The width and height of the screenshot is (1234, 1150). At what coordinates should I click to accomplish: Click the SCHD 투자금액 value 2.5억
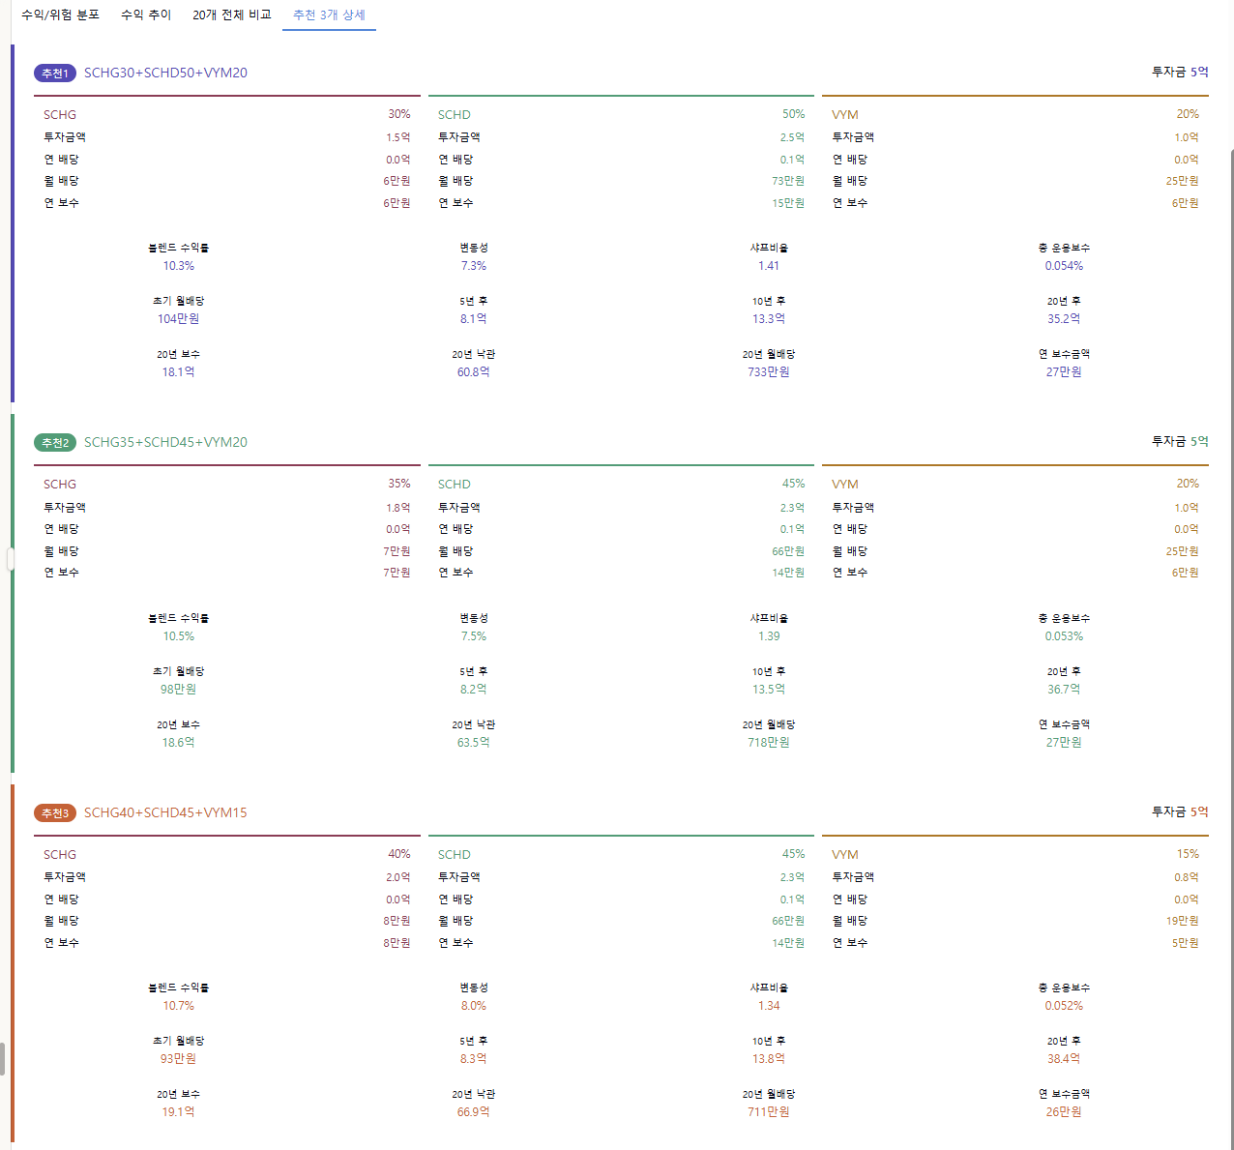pos(792,137)
